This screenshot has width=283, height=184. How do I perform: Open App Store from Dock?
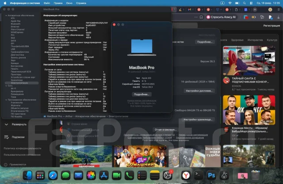(x=104, y=175)
